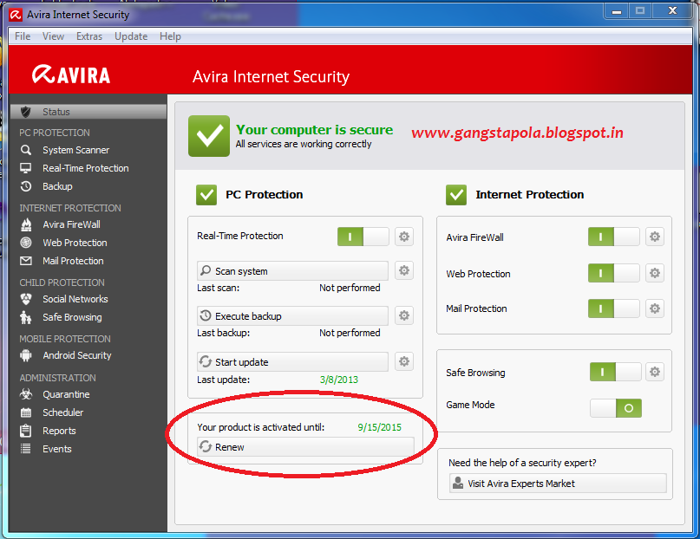Select System Scanner label in sidebar

click(75, 150)
